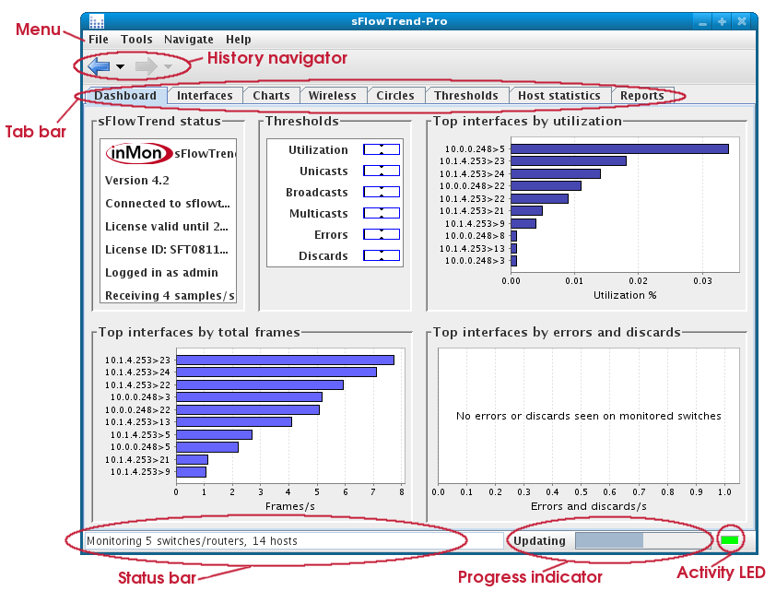Image resolution: width=776 pixels, height=591 pixels.
Task: Open the Circles tab
Action: 395,96
